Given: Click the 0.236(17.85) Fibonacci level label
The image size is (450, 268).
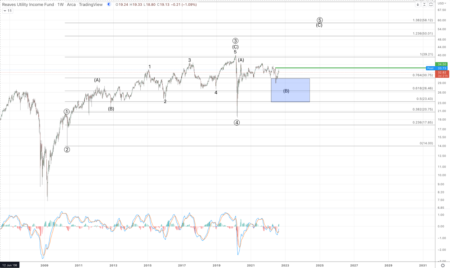Looking at the screenshot, I should click(x=423, y=122).
